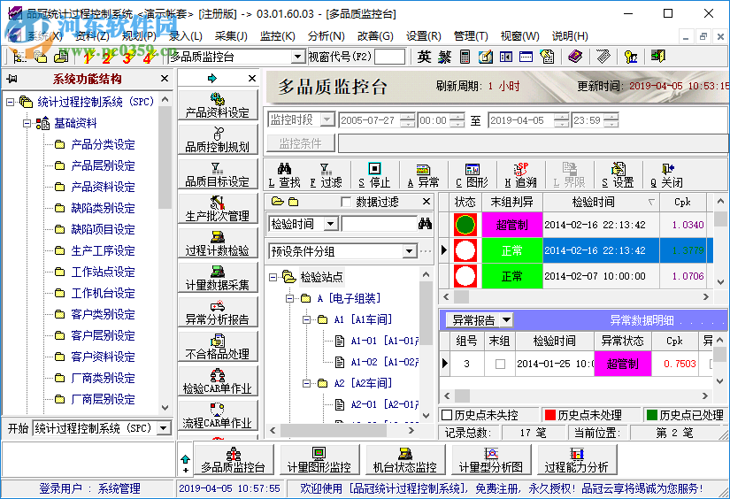Close the 系统功能结构 panel
This screenshot has width=730, height=499.
coord(165,79)
